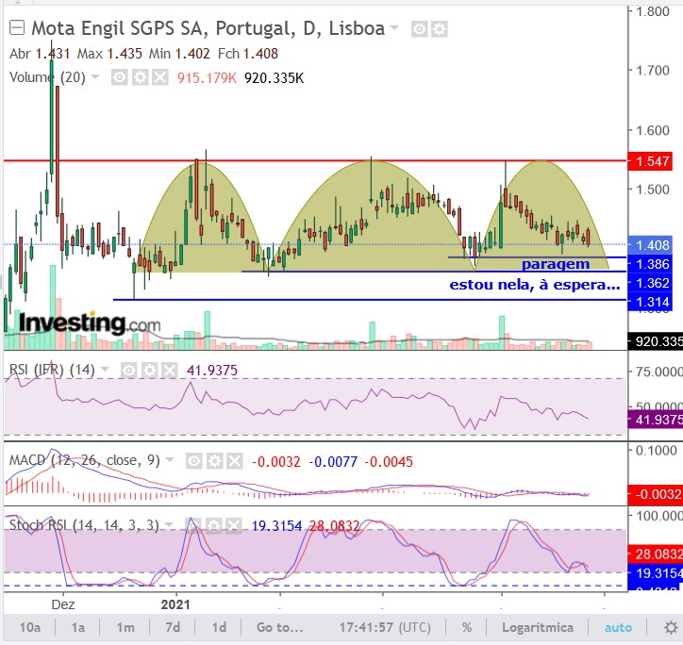Image resolution: width=683 pixels, height=645 pixels.
Task: Click the volume value 915.179K
Action: point(207,78)
